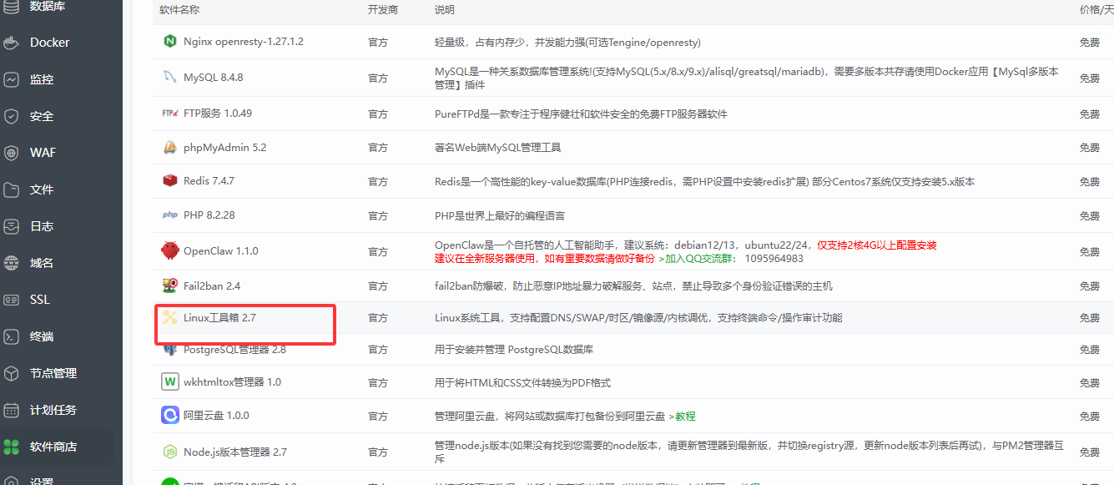Screen dimensions: 1114x485
Task: Click the PHP elephant logo
Action: [169, 215]
